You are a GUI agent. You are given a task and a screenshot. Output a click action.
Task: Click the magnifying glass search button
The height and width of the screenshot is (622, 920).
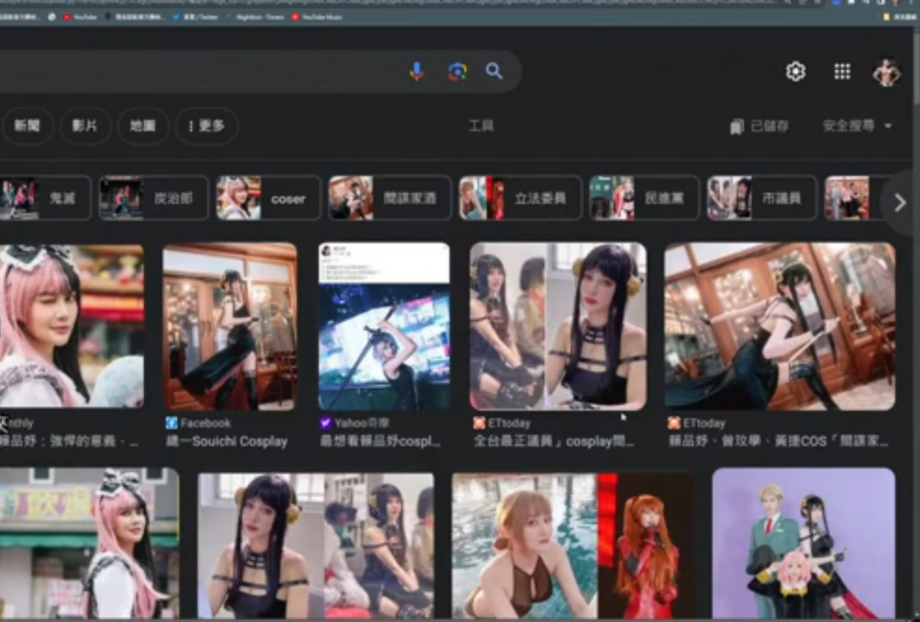pyautogui.click(x=495, y=71)
